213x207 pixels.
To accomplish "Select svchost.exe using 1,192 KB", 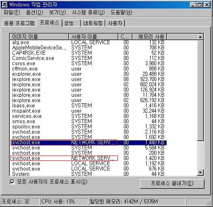I will (x=88, y=164).
